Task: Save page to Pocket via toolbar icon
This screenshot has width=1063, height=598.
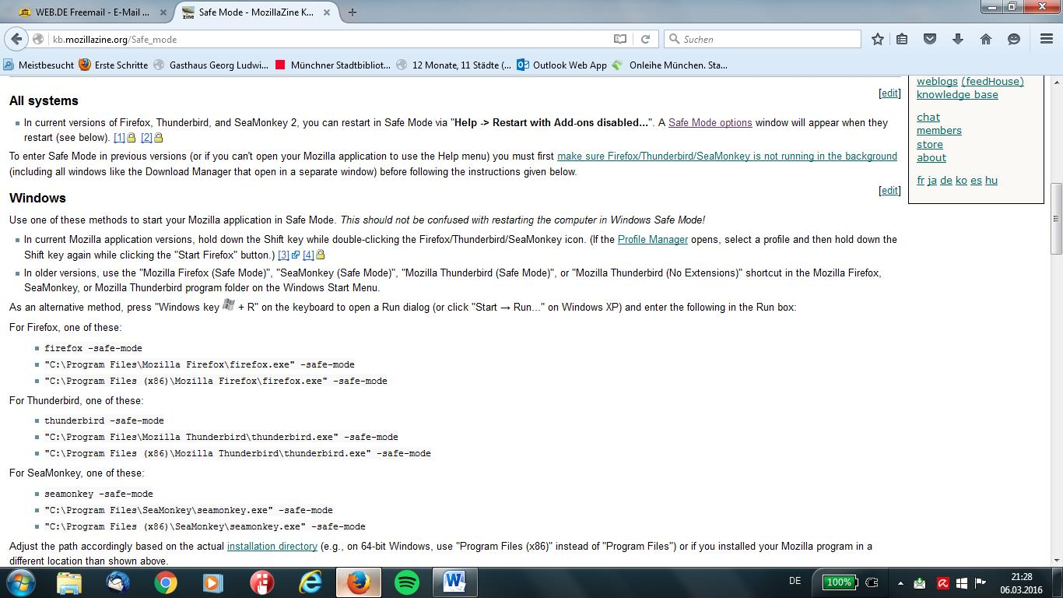Action: [930, 39]
